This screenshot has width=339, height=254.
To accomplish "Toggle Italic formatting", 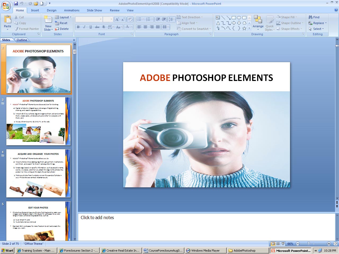I will tap(84, 27).
